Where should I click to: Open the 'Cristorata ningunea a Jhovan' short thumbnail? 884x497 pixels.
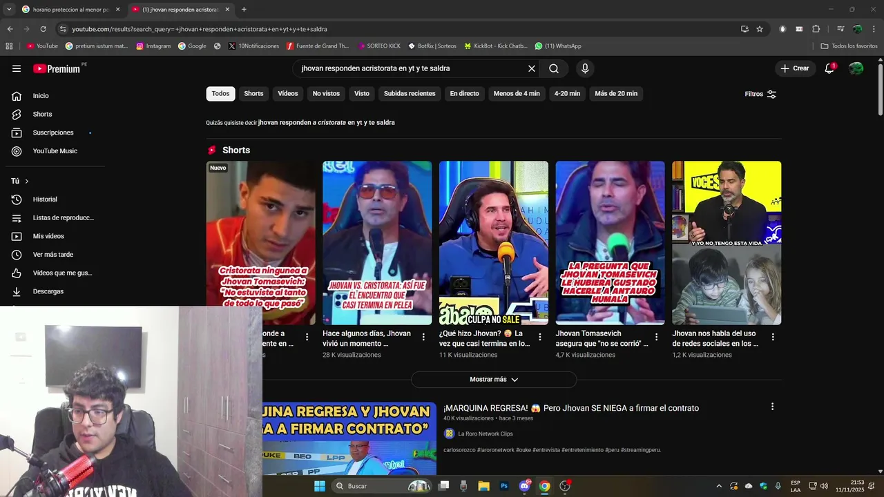260,243
